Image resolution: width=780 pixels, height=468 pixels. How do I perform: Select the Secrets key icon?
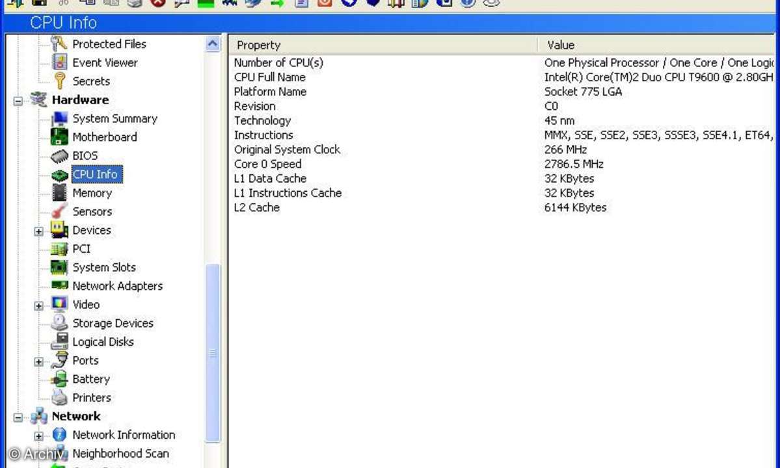(60, 81)
